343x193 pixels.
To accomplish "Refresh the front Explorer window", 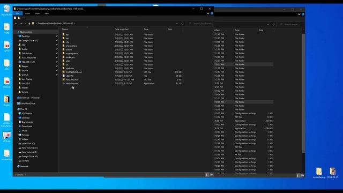I will pos(182,24).
